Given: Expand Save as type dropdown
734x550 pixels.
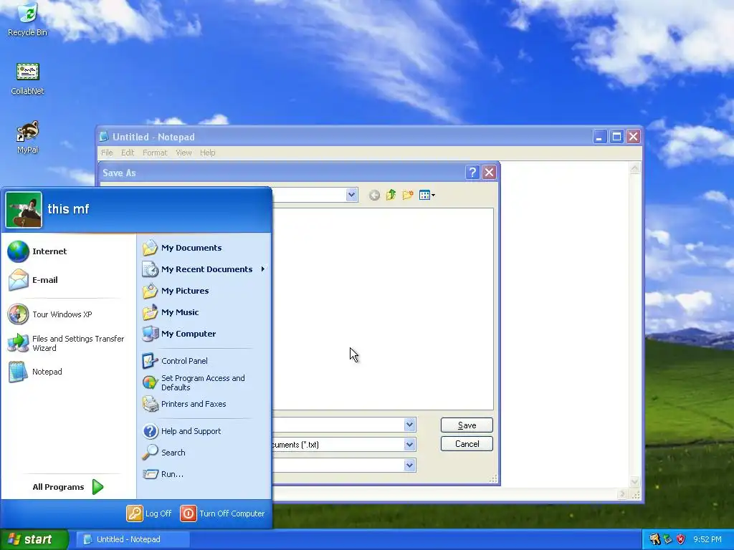Looking at the screenshot, I should (409, 444).
